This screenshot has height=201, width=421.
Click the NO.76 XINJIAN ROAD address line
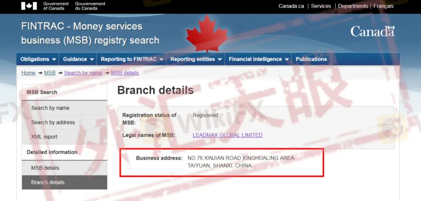(x=241, y=158)
